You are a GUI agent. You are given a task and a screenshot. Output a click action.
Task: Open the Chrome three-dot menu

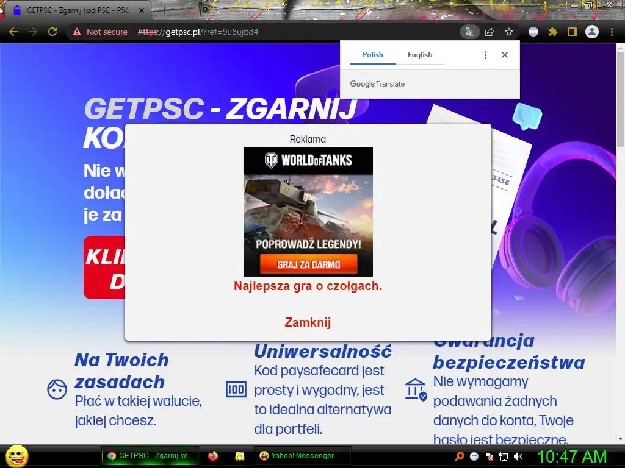[x=612, y=32]
